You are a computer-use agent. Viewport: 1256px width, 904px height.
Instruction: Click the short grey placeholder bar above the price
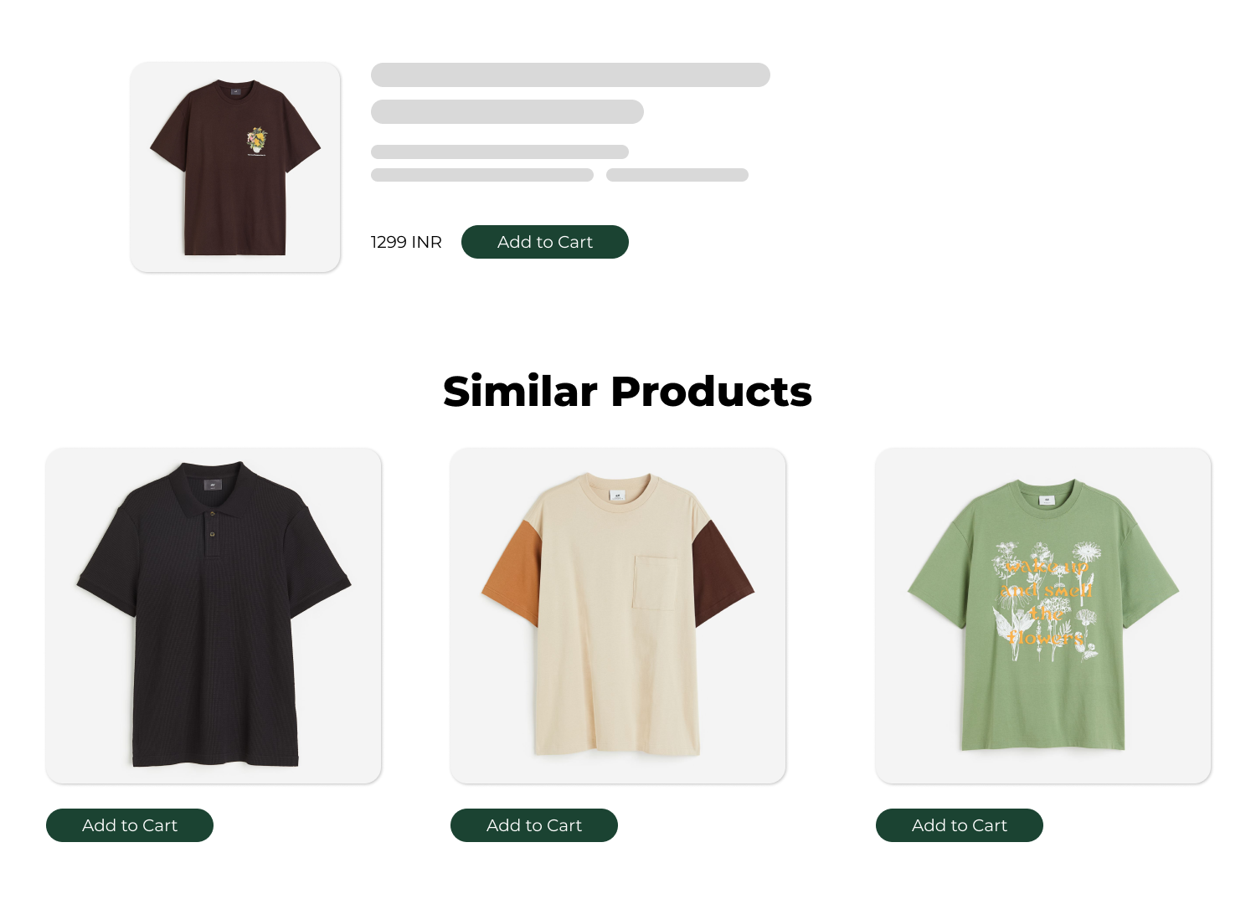pos(677,175)
